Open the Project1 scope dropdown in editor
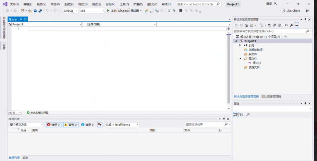Screen dimensions: 317x161 pyautogui.click(x=45, y=24)
